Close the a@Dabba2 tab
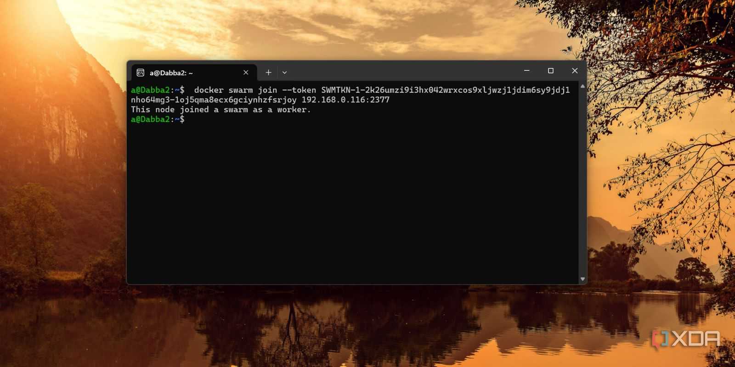Image resolution: width=735 pixels, height=367 pixels. 246,72
